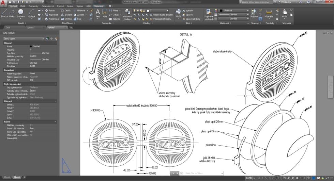The image size is (334, 181).
Task: Click the Pole array tool
Action: click(78, 19)
